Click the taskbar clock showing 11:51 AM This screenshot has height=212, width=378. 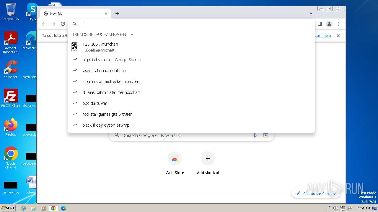coord(363,208)
